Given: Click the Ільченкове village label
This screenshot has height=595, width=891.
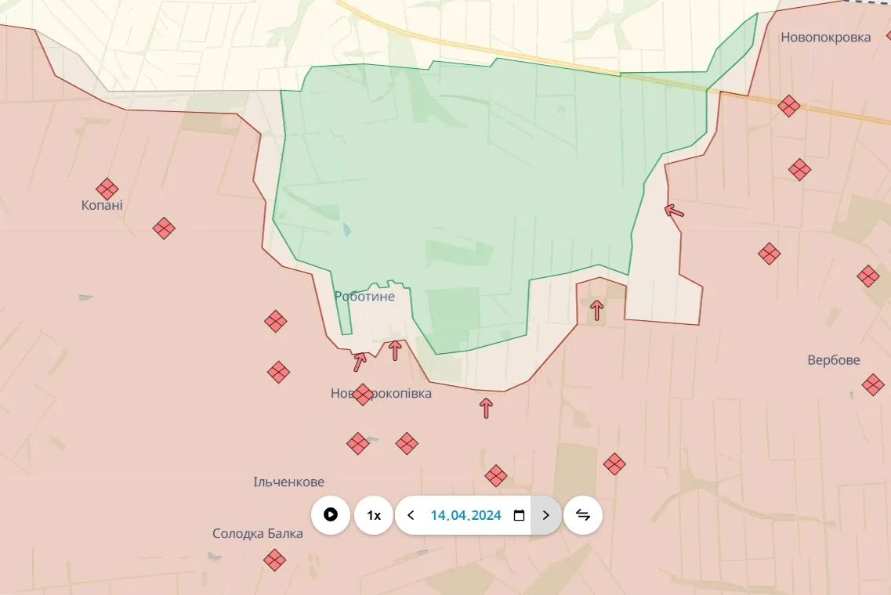Looking at the screenshot, I should 288,481.
